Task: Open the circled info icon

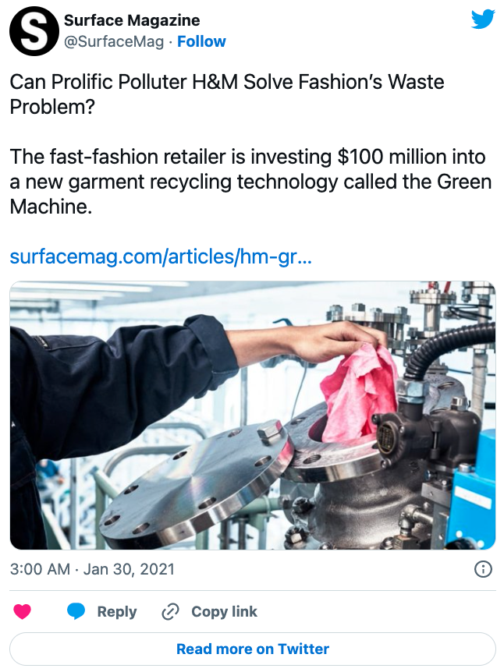Action: click(483, 569)
